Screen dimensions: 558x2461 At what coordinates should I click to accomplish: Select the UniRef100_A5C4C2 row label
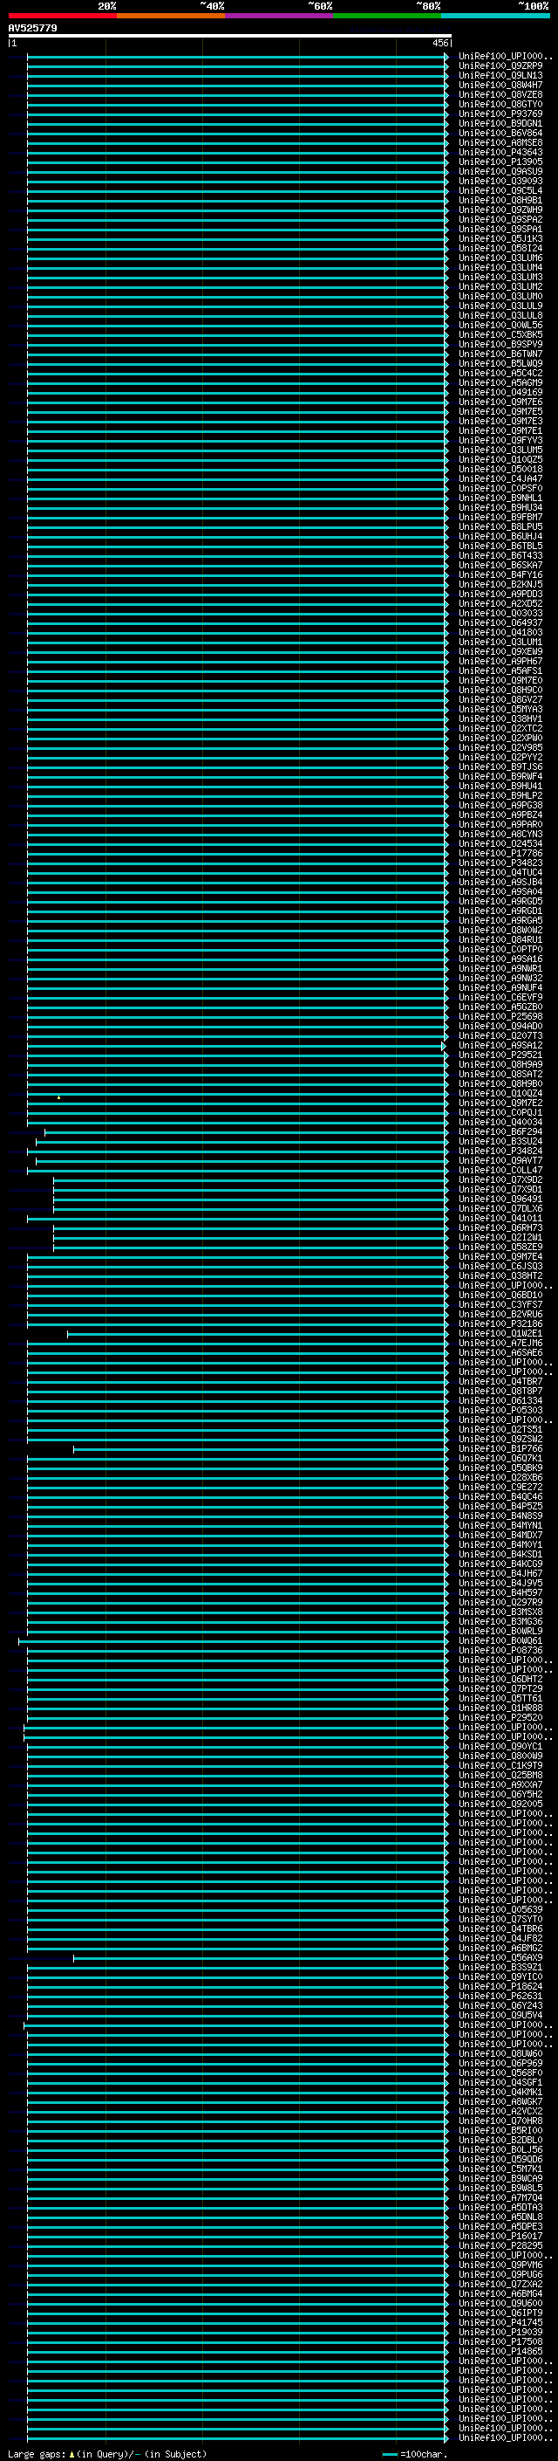coord(500,373)
